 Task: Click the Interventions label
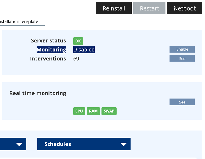[x=48, y=59]
